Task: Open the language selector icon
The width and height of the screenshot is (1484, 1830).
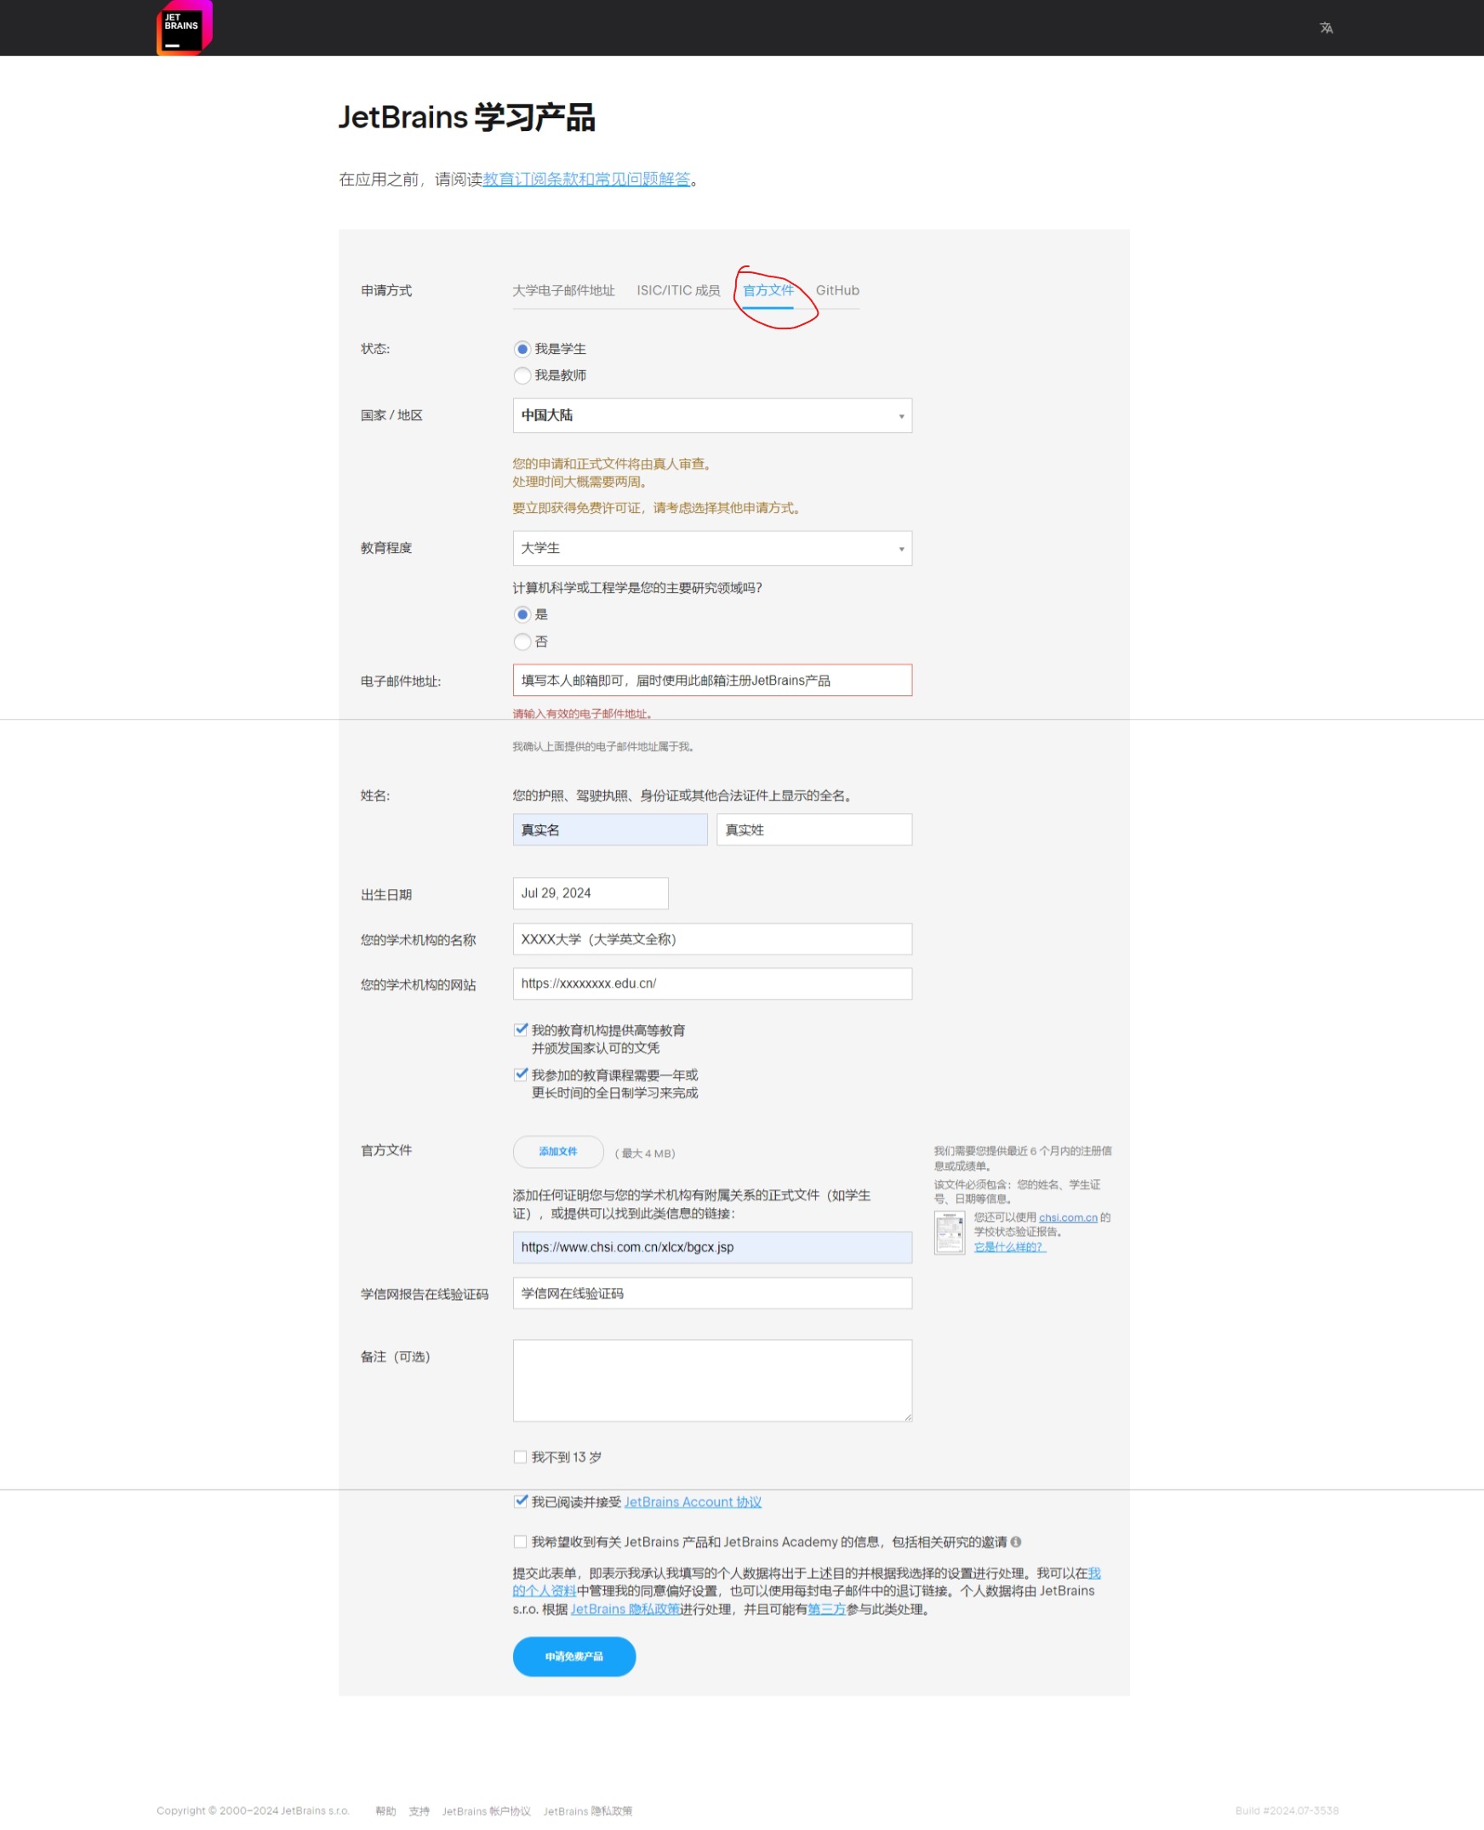Action: click(x=1326, y=28)
